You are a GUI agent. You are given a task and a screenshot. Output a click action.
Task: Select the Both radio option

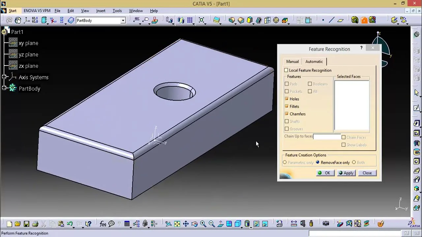click(354, 162)
